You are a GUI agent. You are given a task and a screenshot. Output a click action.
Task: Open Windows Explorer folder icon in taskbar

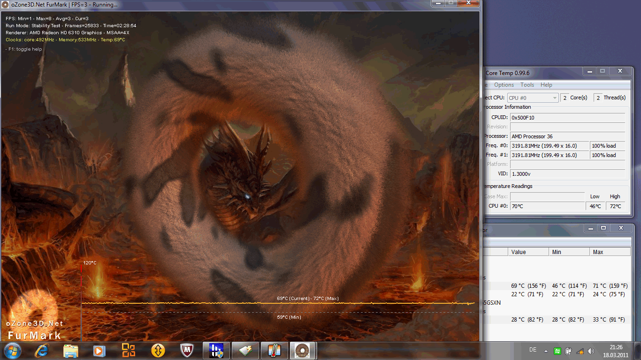click(x=70, y=351)
